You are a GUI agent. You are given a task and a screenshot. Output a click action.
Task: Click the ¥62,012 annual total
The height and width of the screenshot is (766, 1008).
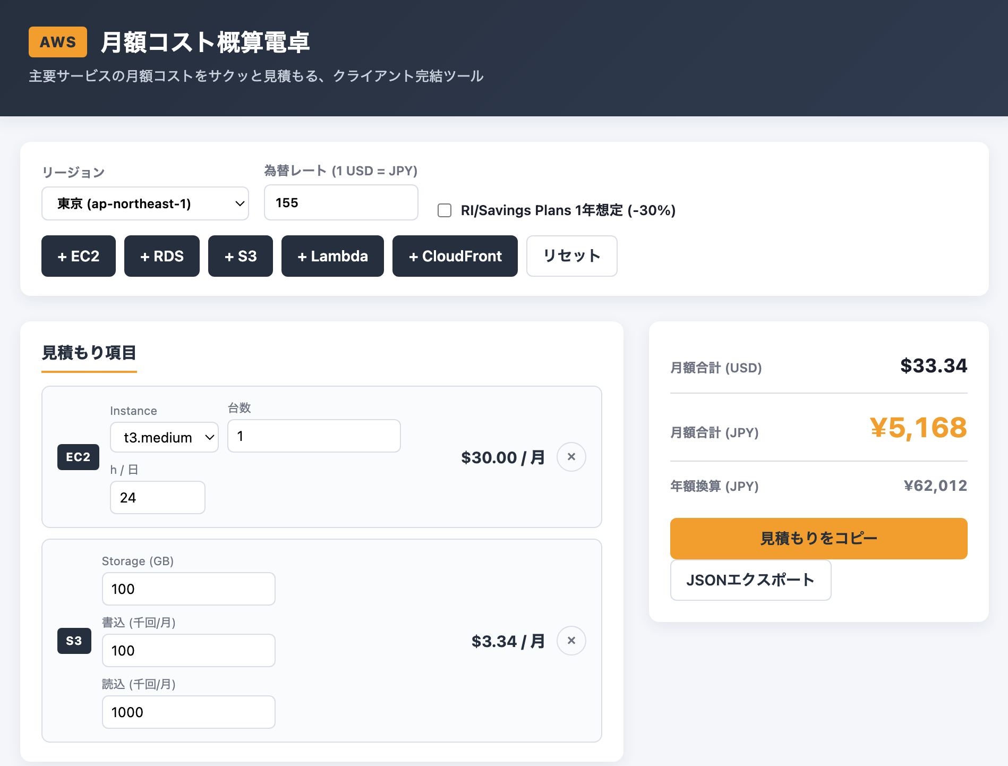935,486
